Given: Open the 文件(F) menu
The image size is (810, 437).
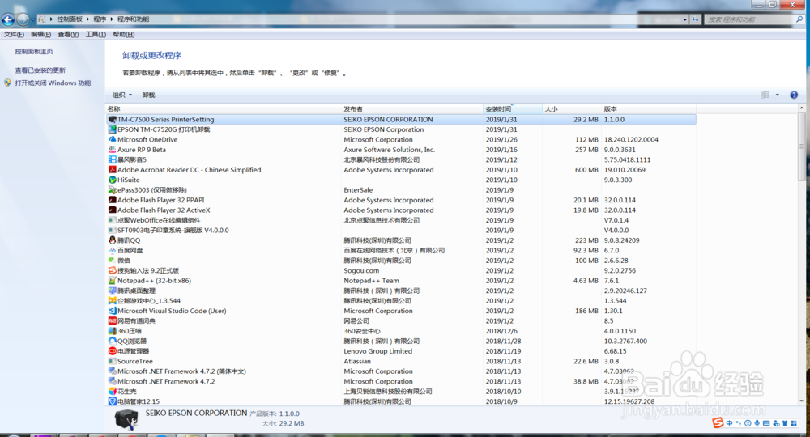Looking at the screenshot, I should [x=14, y=35].
